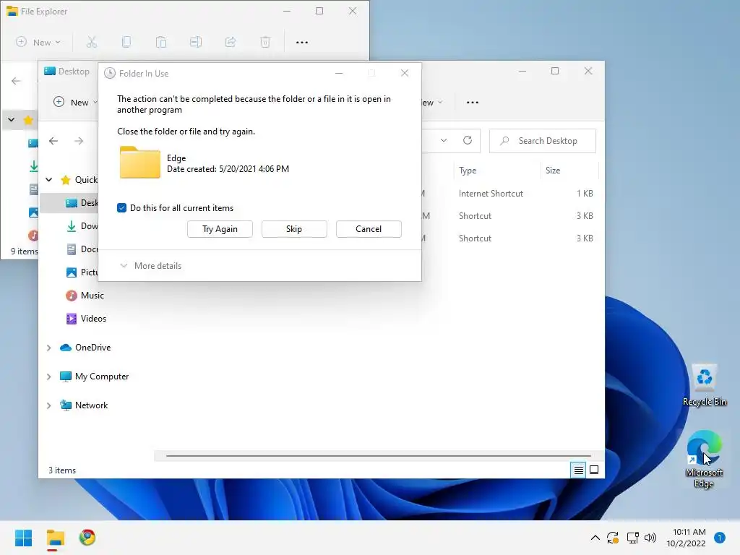Click Skip button
740x555 pixels.
294,229
